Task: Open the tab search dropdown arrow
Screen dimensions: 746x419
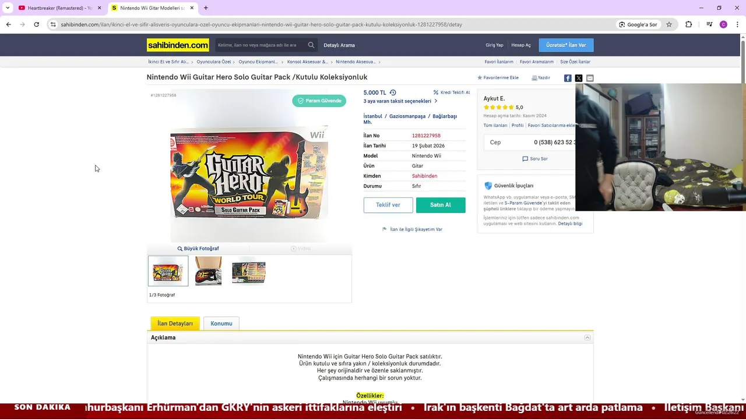Action: (8, 8)
